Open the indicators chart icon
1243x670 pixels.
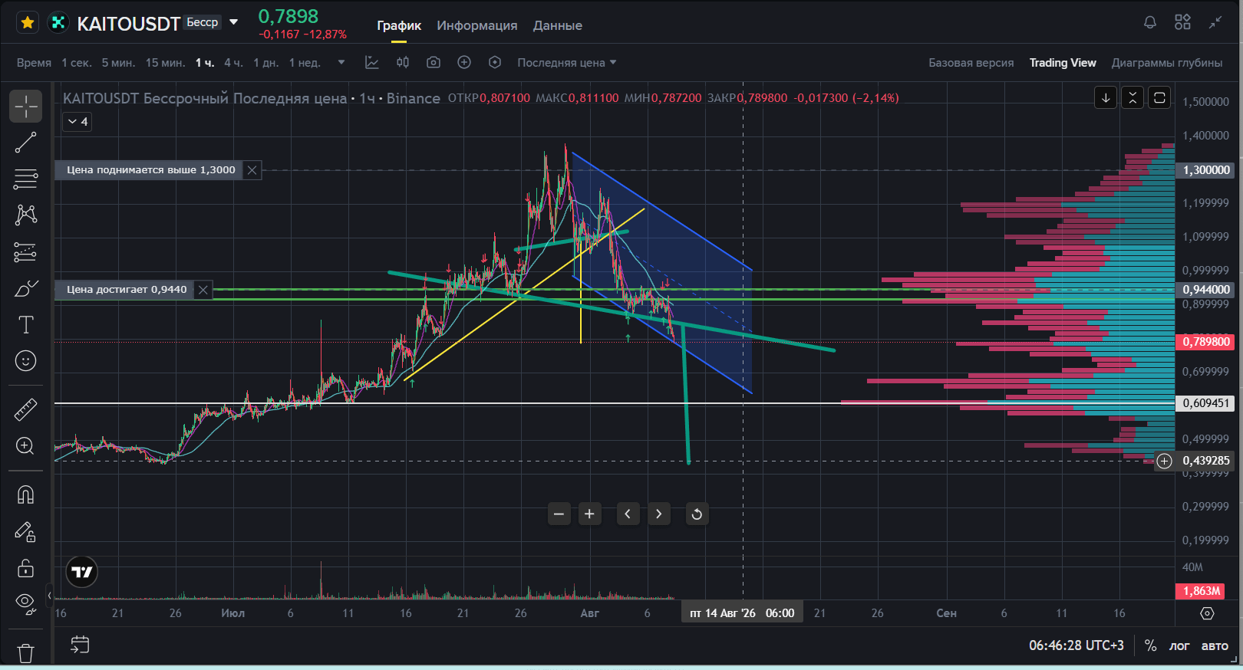(x=372, y=63)
